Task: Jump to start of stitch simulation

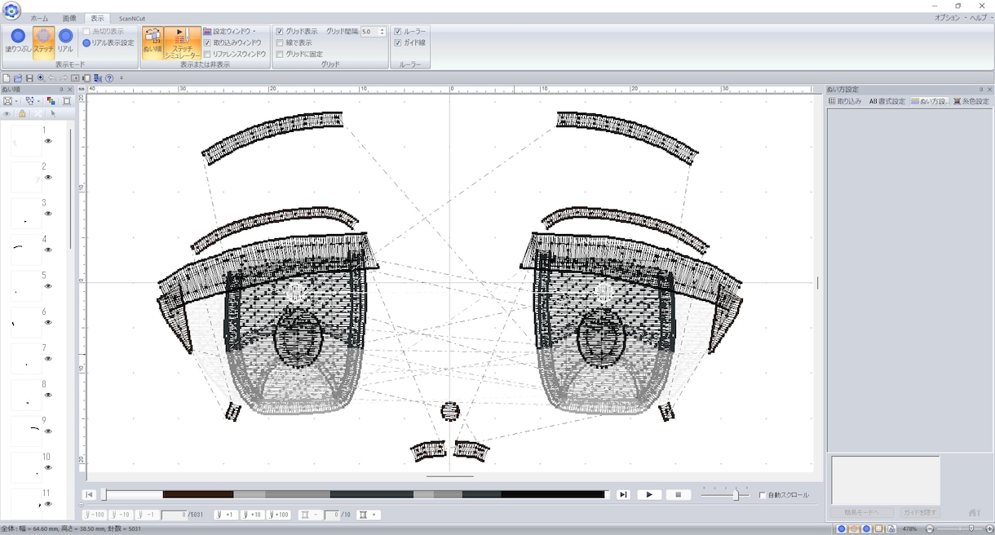Action: (90, 495)
